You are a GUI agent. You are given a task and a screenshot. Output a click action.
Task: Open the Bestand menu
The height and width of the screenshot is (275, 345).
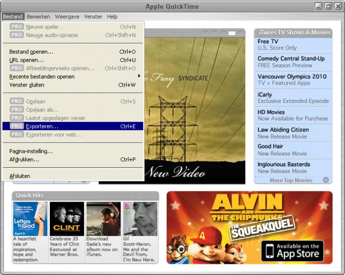pos(13,17)
